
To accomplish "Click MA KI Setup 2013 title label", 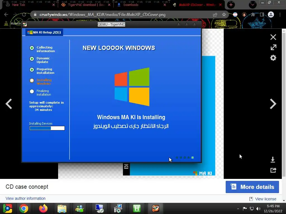I will tap(44, 32).
